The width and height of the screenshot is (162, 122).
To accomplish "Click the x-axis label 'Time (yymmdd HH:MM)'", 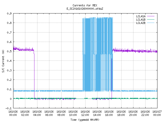I will [x=85, y=120].
